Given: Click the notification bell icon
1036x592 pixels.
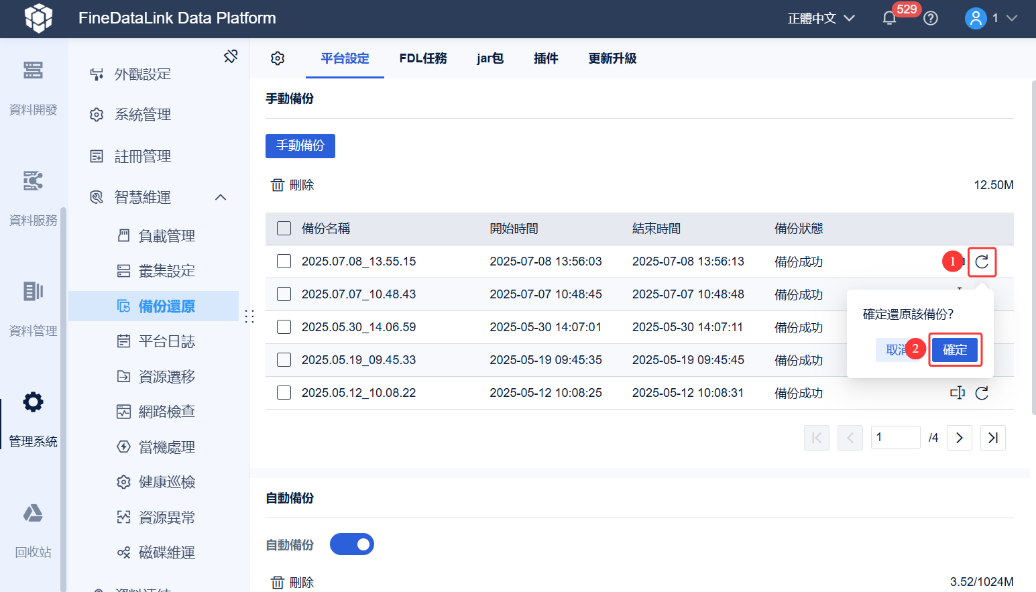Looking at the screenshot, I should point(889,18).
